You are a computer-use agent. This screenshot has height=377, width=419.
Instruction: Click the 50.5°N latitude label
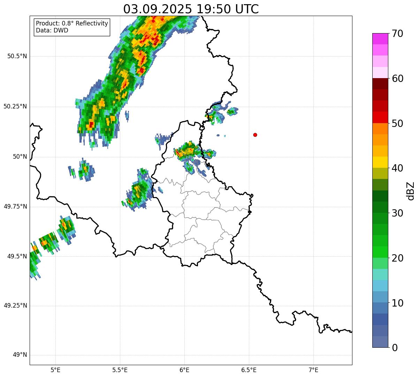pyautogui.click(x=17, y=56)
